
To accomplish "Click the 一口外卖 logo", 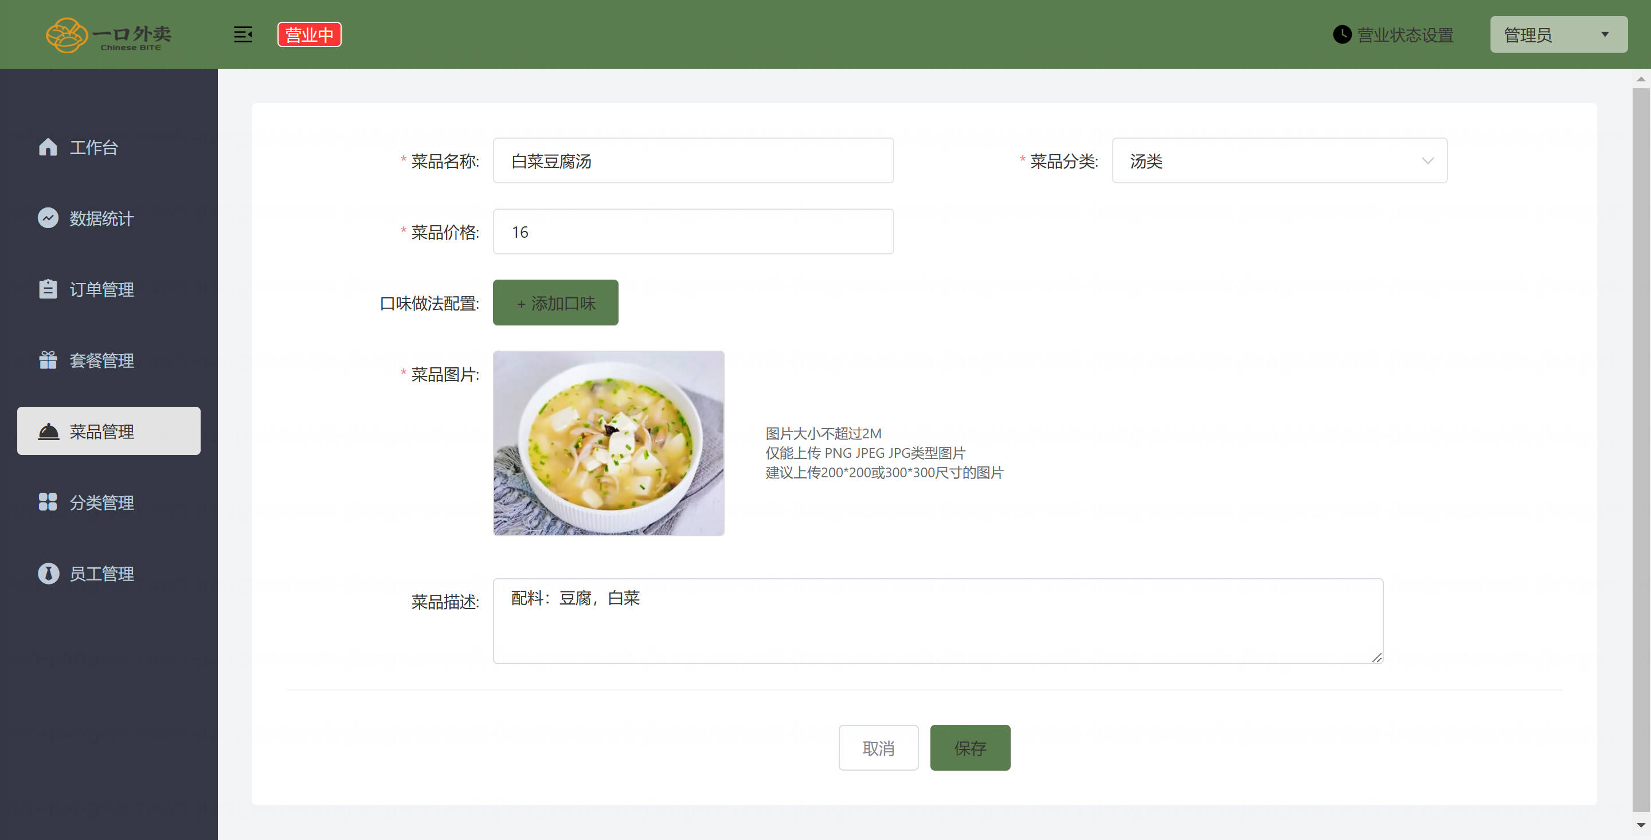I will pos(109,34).
